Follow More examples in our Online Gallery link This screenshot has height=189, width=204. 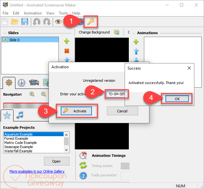37,171
